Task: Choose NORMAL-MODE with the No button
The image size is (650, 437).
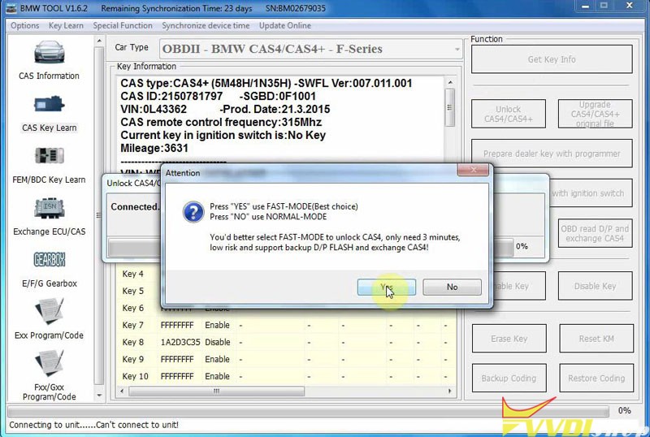Action: 453,287
